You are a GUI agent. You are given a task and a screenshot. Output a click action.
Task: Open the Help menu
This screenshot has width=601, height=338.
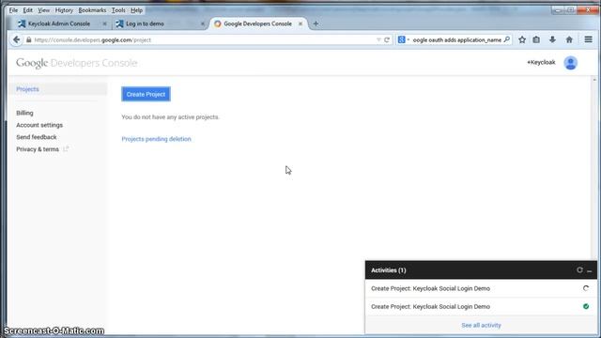click(136, 10)
